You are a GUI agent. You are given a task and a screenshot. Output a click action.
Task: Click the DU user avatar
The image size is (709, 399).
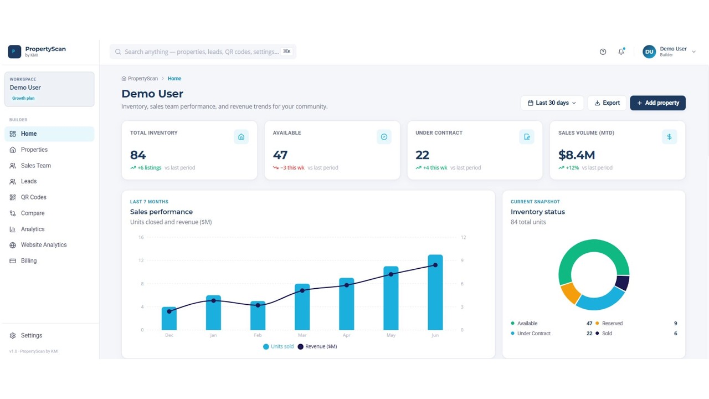point(649,52)
